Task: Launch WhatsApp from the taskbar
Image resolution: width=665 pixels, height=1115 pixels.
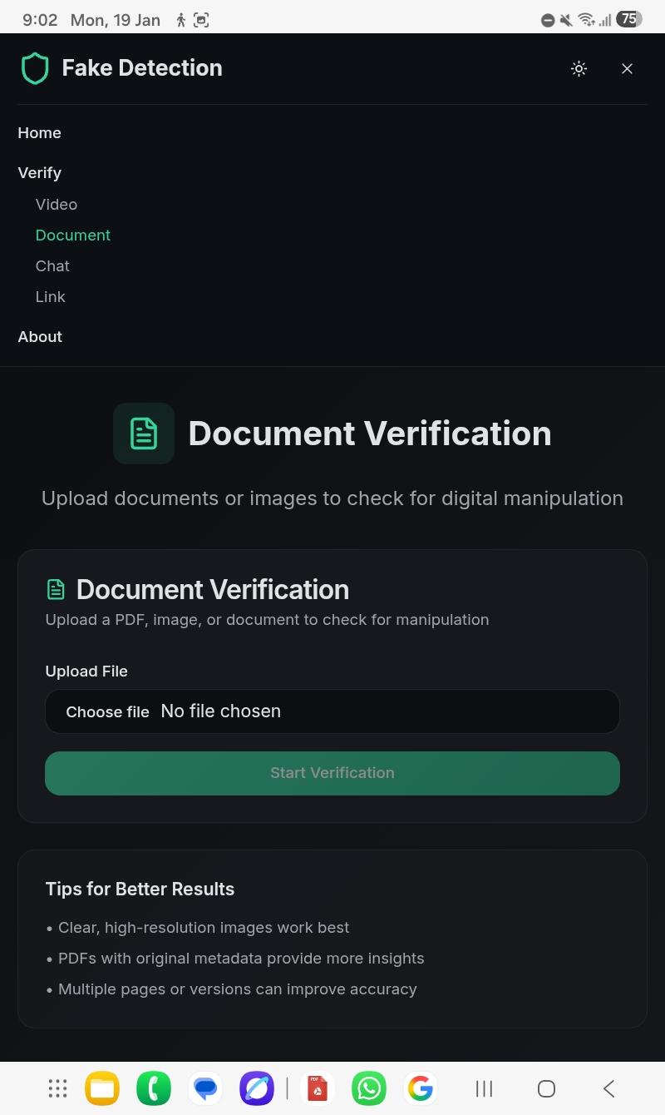Action: pyautogui.click(x=369, y=1088)
